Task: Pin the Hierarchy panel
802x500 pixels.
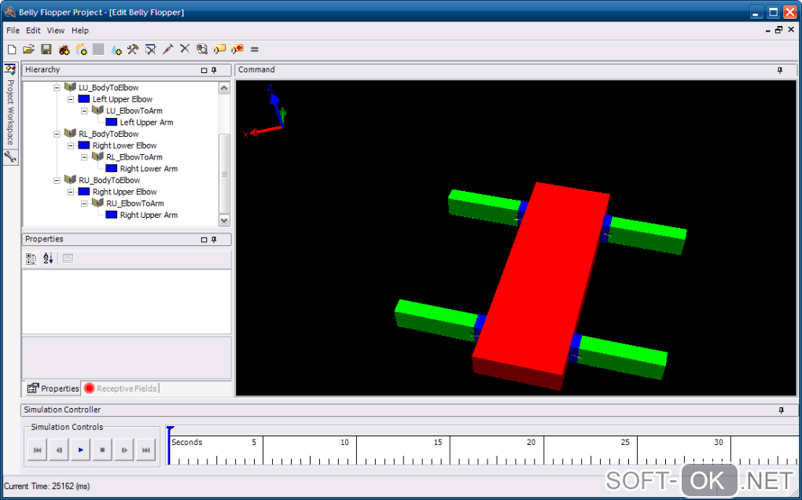Action: pyautogui.click(x=215, y=70)
